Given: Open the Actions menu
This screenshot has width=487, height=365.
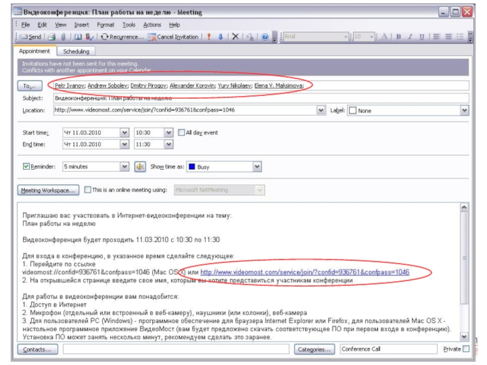Looking at the screenshot, I should coord(152,25).
